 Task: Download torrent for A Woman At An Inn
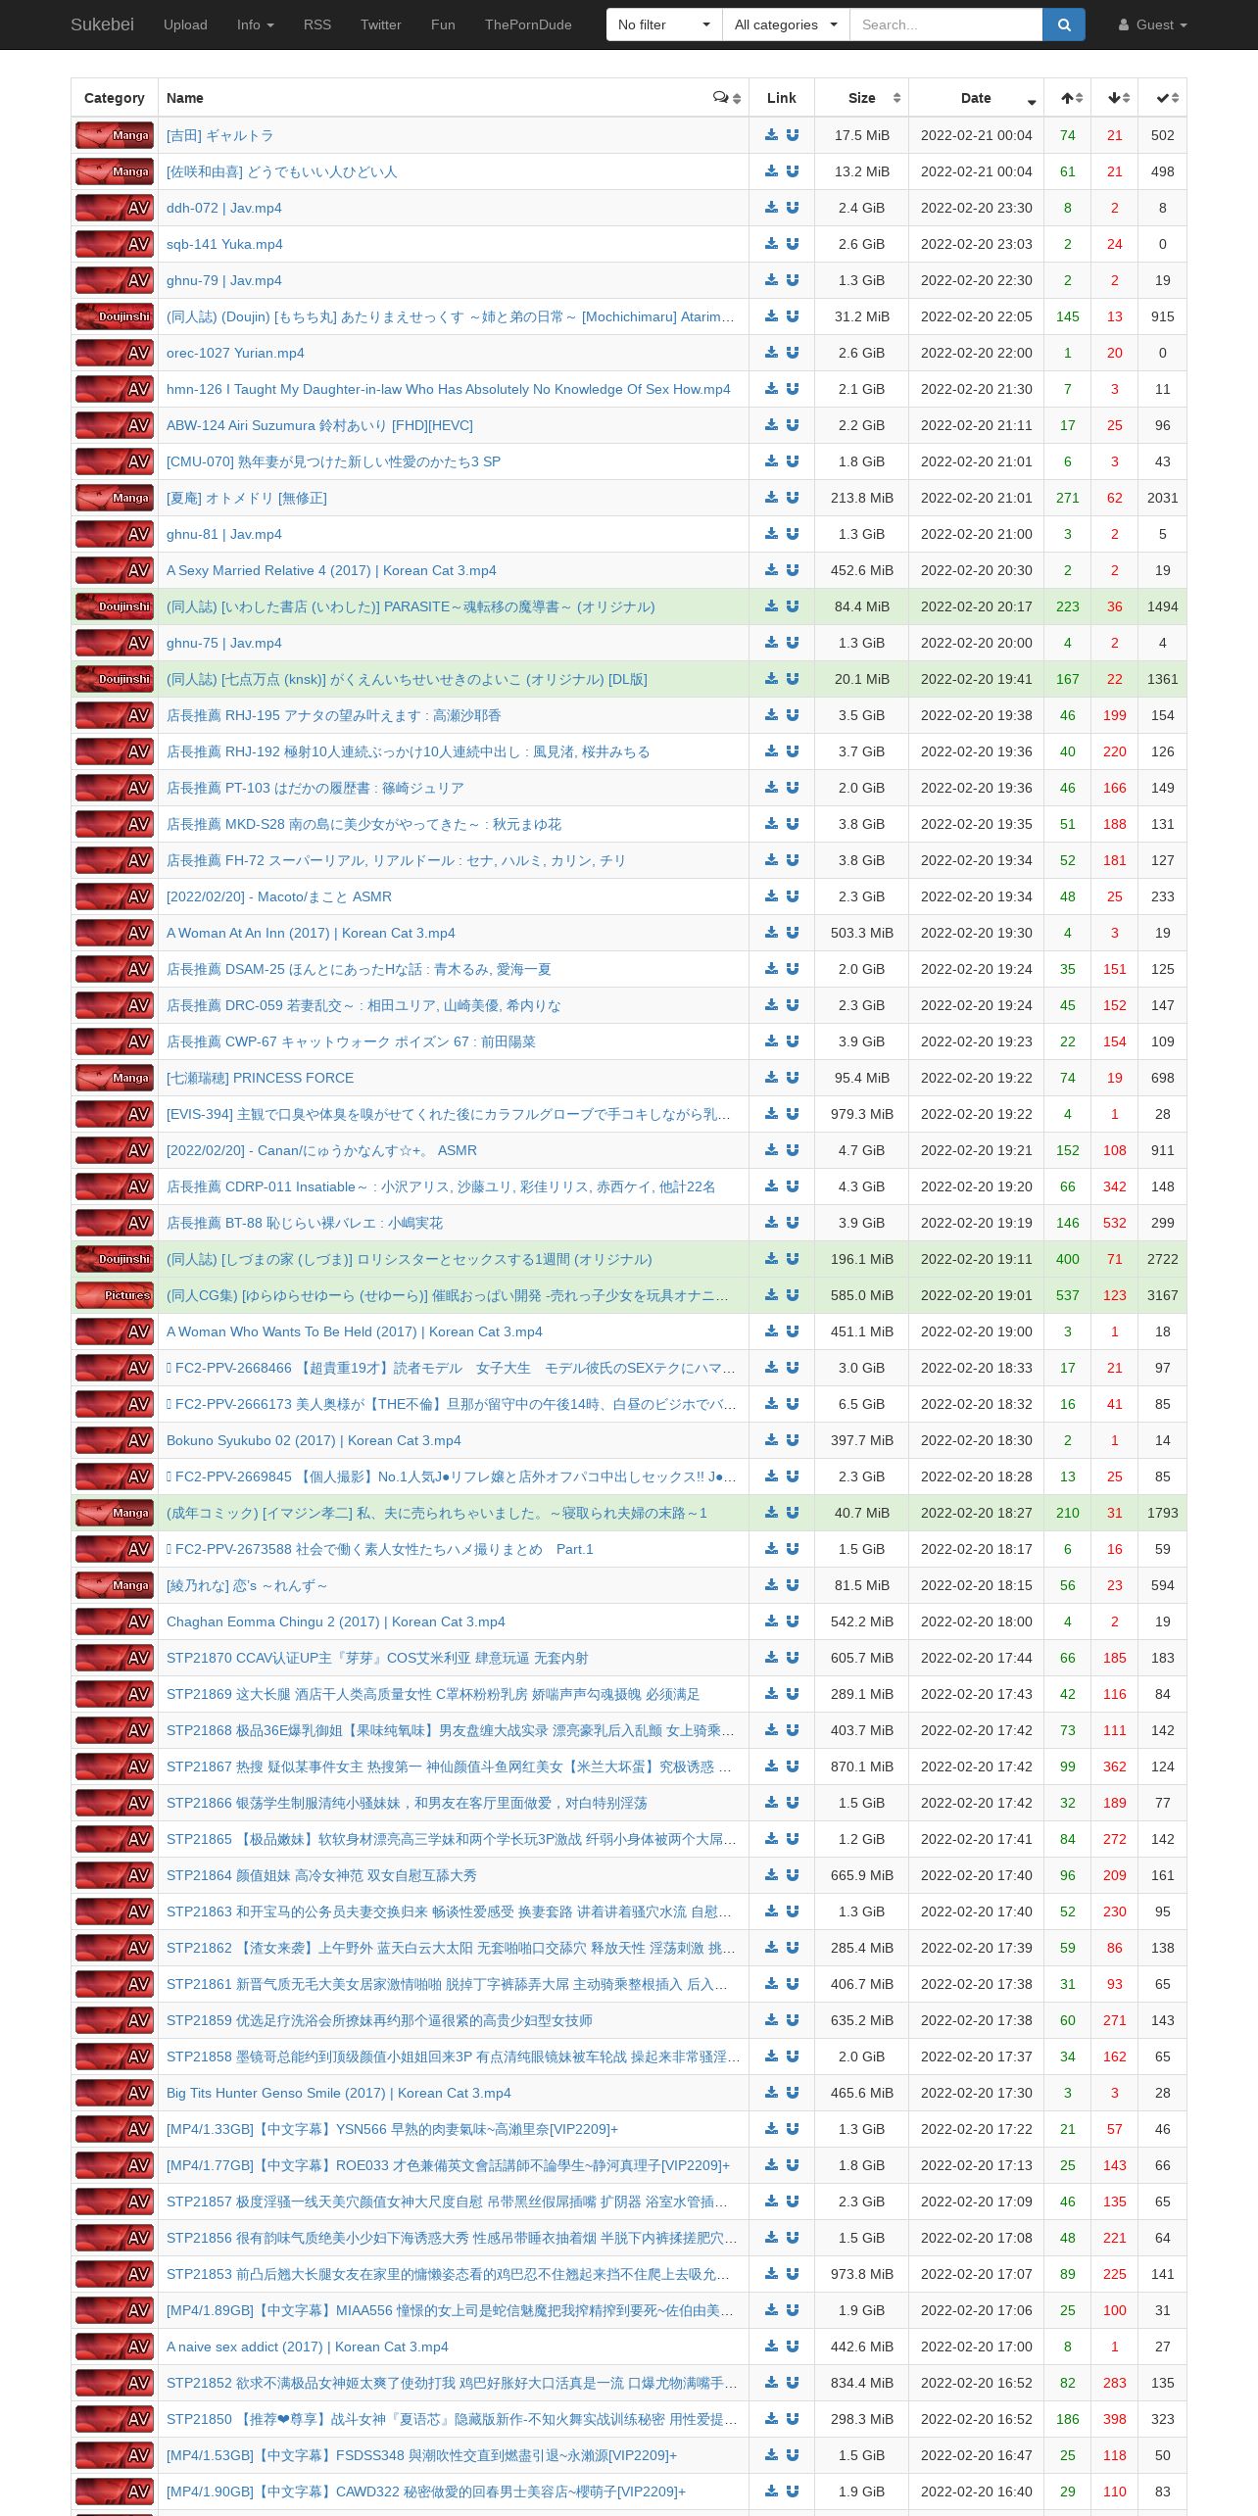click(771, 933)
